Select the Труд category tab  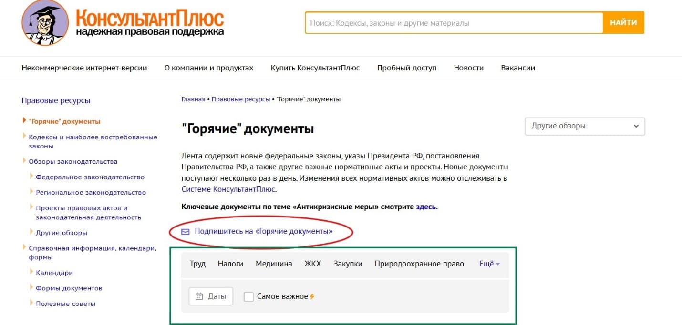197,264
